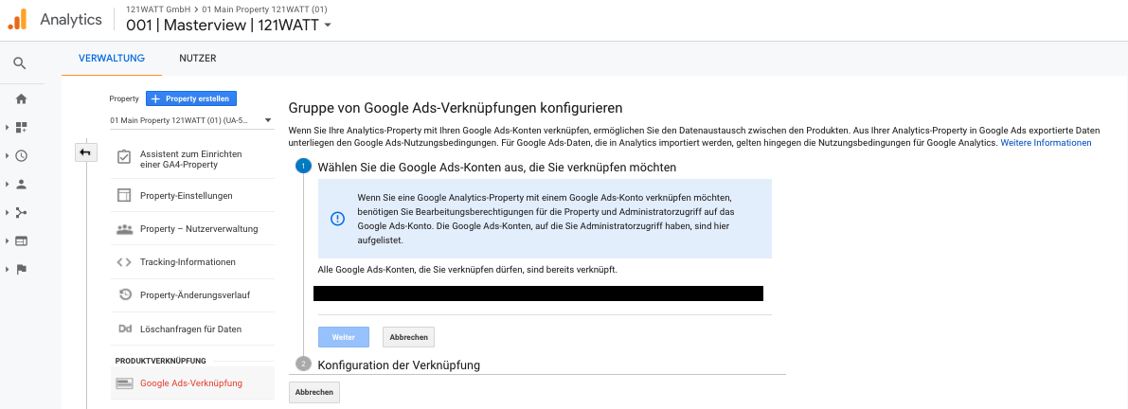Open Acquisition icon in left sidebar
Screen dimensions: 1128x409
[21, 212]
